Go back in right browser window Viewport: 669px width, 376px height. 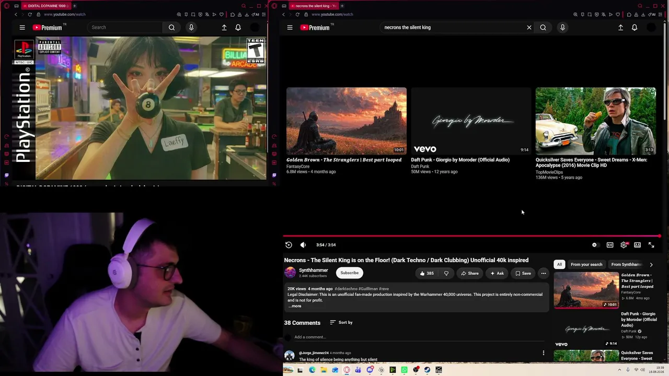(x=283, y=15)
